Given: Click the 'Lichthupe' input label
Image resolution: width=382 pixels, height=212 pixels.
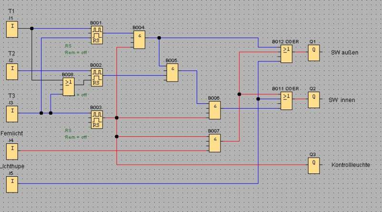Looking at the screenshot, I should pos(12,166).
